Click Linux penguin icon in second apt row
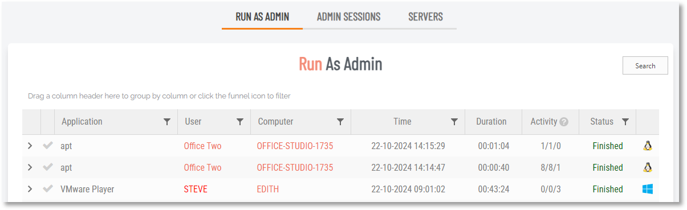This screenshot has height=210, width=687. (647, 167)
